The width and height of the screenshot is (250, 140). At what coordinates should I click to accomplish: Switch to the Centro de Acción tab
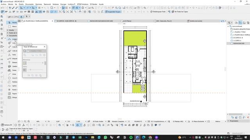pos(203,21)
